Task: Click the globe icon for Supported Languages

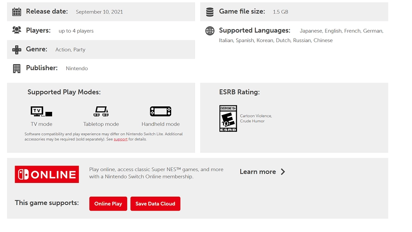Action: (210, 31)
